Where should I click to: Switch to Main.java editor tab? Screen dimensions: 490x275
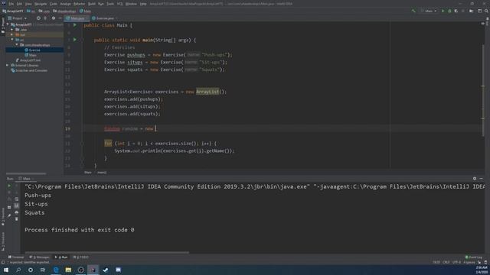click(x=77, y=18)
